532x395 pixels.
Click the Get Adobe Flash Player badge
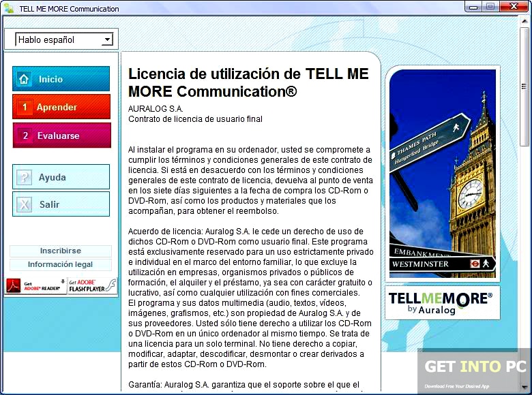coord(92,285)
